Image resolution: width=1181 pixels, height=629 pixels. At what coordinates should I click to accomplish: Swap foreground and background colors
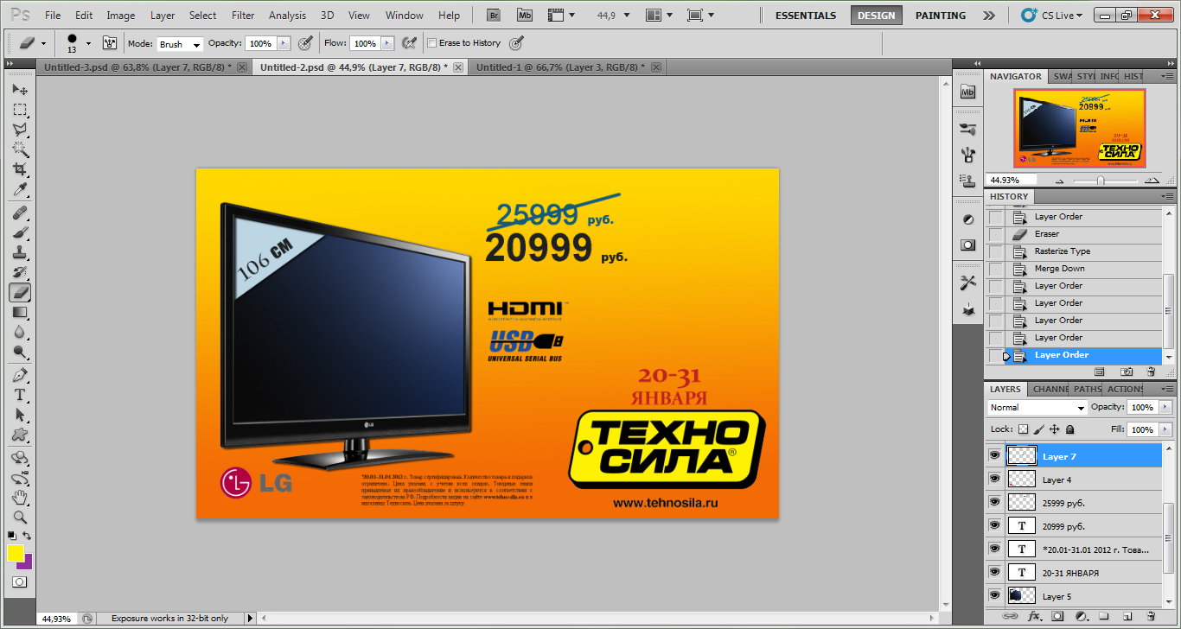[x=28, y=537]
